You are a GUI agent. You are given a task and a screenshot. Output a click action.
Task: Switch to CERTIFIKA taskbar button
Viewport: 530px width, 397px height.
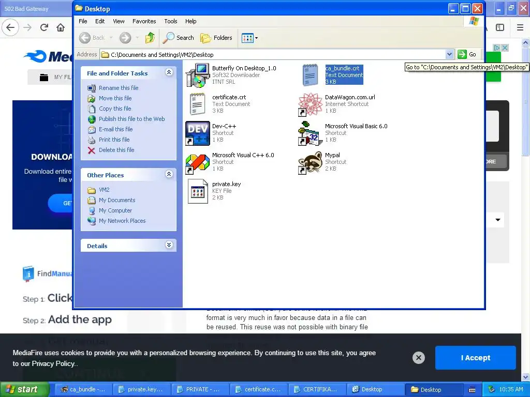pos(317,389)
